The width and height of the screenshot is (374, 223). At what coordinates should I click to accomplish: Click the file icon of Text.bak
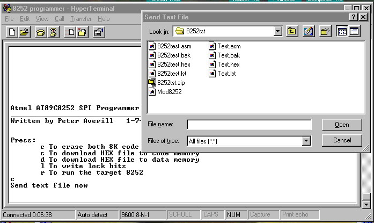212,55
